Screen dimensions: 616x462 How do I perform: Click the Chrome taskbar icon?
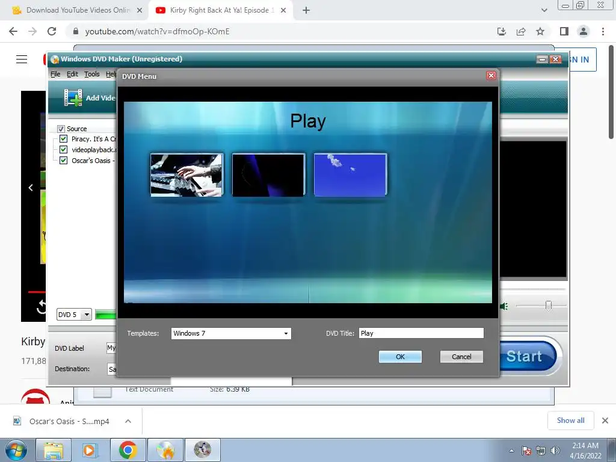(128, 450)
